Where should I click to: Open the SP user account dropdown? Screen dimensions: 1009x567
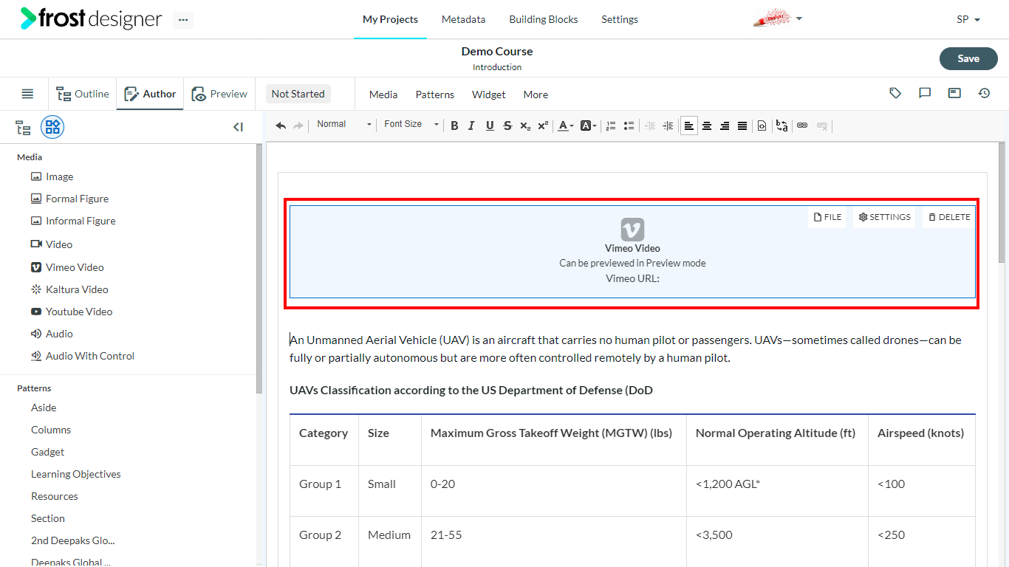(x=968, y=19)
